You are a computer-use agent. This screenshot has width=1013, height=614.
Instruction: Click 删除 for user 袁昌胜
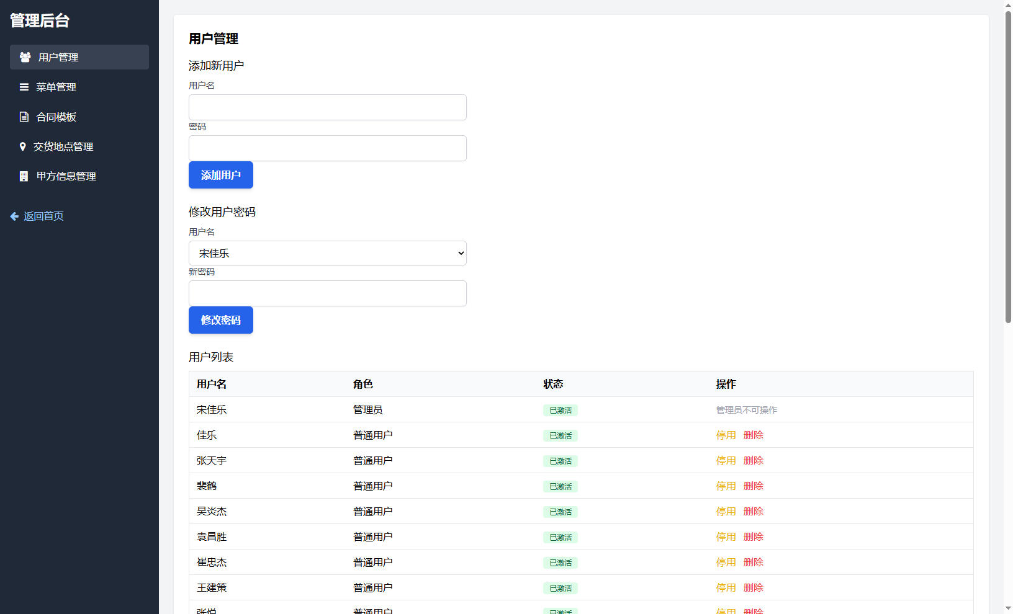[x=754, y=537]
